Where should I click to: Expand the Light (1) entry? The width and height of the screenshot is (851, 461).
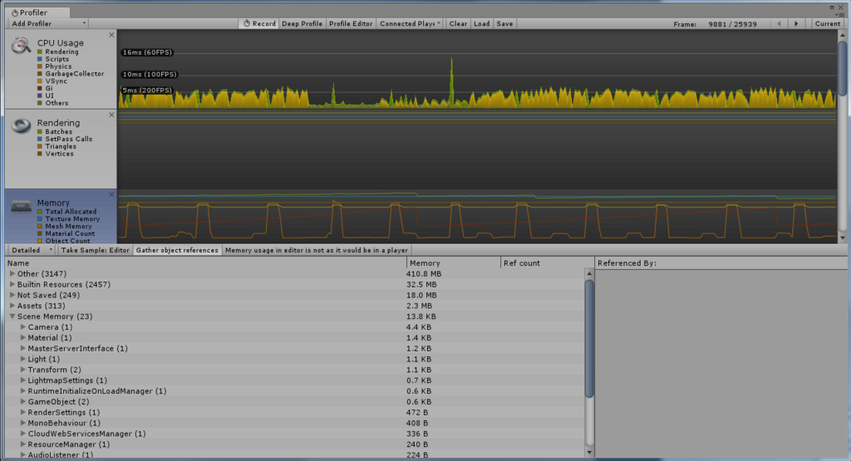pos(22,359)
